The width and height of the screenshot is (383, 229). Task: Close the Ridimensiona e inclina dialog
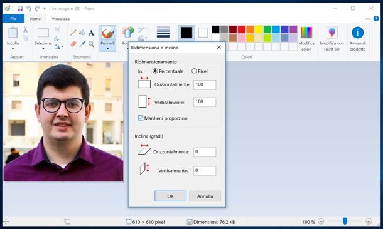(219, 47)
